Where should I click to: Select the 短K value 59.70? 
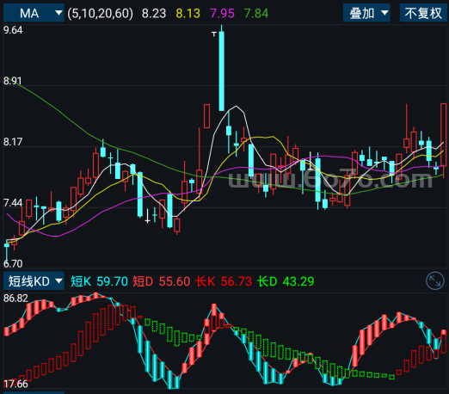(x=112, y=281)
